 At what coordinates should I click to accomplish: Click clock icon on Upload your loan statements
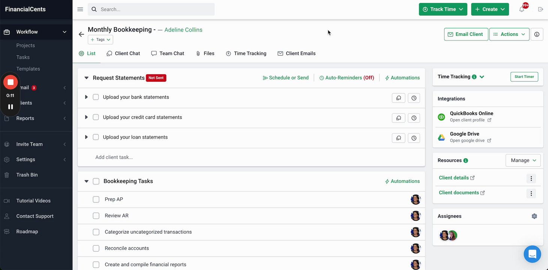414,138
